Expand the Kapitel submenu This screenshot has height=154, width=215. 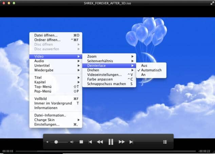(56, 82)
